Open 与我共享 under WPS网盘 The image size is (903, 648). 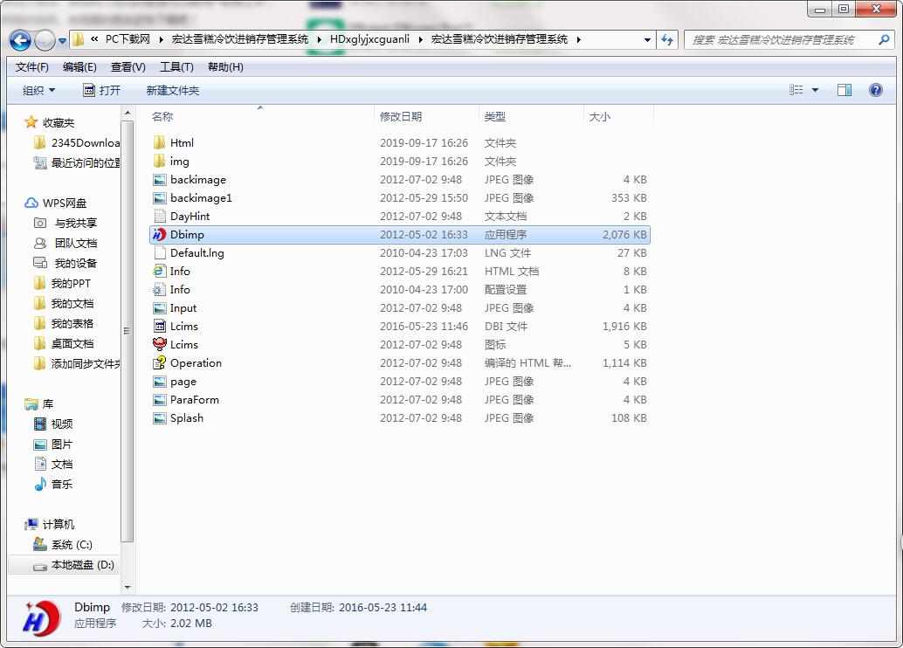coord(65,223)
